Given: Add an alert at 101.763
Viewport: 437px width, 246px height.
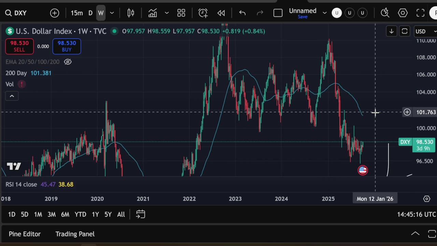Looking at the screenshot, I should (x=407, y=112).
